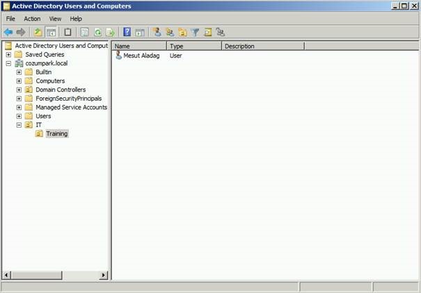This screenshot has width=421, height=293.
Task: Select the Training tree item
Action: pos(57,133)
